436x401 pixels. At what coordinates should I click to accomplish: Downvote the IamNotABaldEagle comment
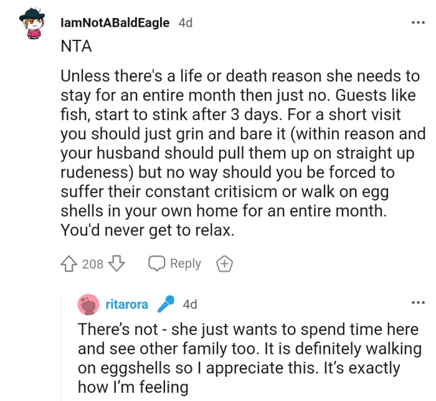117,264
